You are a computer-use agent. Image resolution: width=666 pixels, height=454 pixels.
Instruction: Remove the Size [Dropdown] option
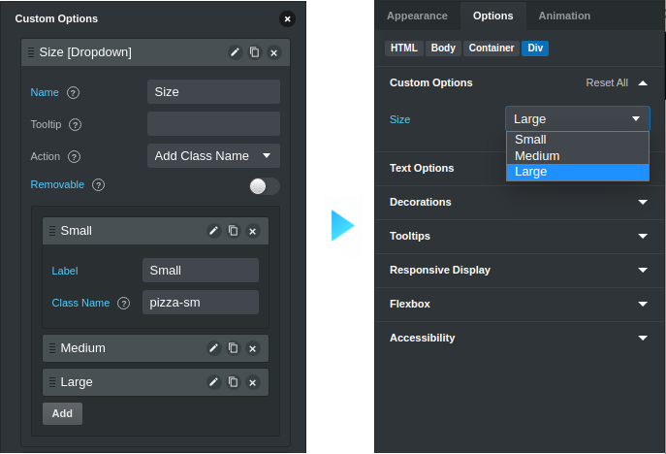pyautogui.click(x=274, y=52)
